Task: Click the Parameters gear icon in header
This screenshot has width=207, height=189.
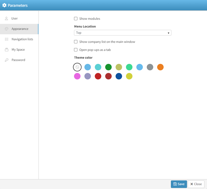Action: [x=4, y=5]
